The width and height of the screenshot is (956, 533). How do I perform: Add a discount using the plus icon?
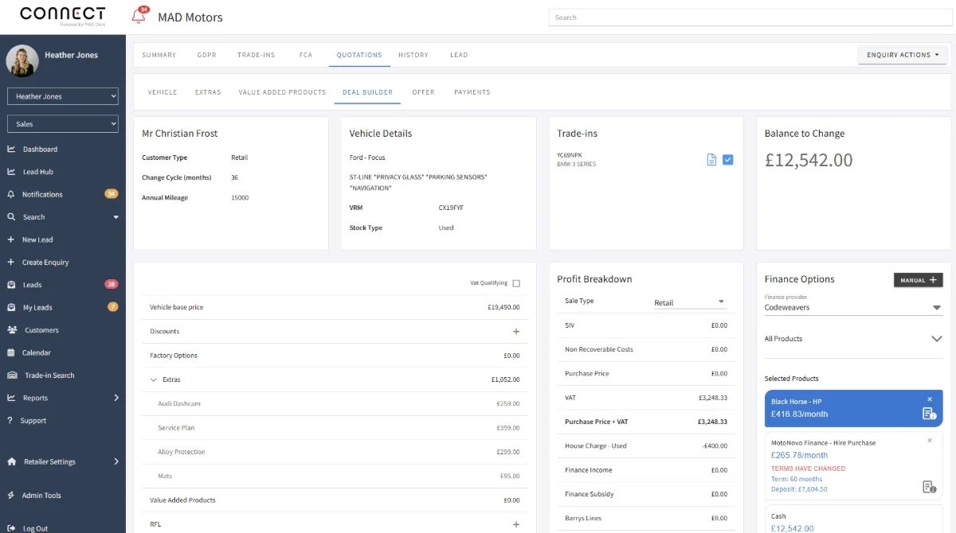point(516,332)
